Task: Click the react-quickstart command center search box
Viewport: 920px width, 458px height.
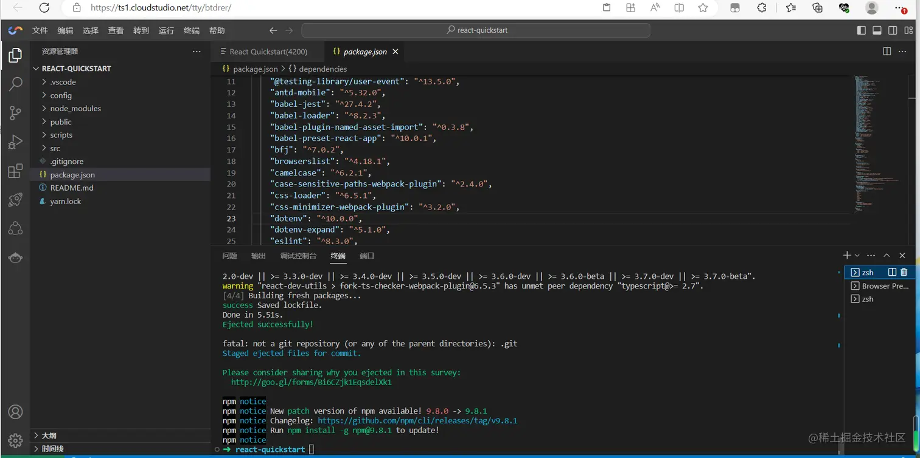Action: point(476,30)
